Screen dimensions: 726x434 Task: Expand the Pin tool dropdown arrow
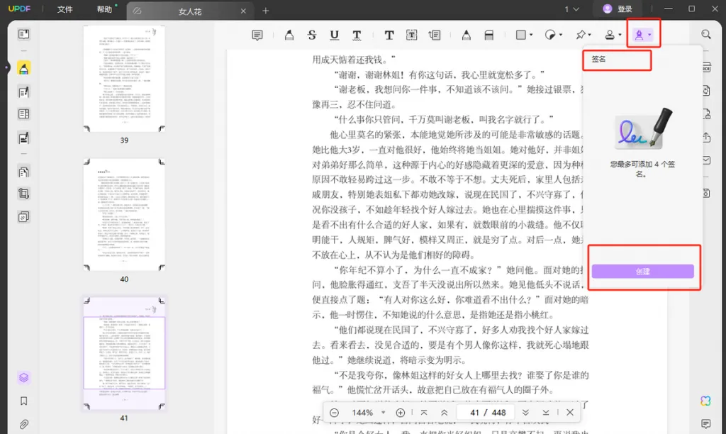click(x=590, y=35)
